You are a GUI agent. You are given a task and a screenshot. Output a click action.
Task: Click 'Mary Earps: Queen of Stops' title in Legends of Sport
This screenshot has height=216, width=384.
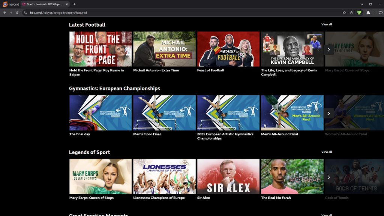(91, 198)
